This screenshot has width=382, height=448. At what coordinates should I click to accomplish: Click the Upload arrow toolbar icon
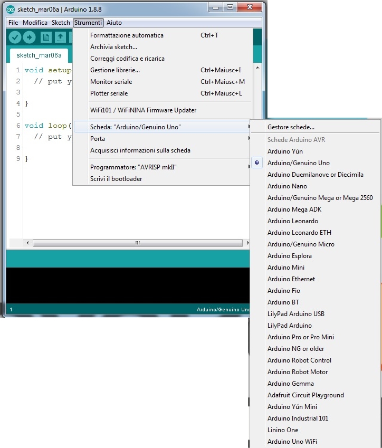pyautogui.click(x=29, y=37)
